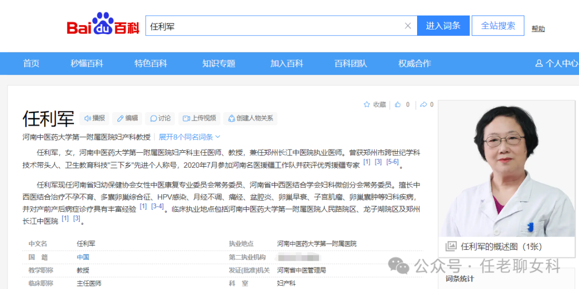Click the 妇产科 department value

tap(286, 284)
